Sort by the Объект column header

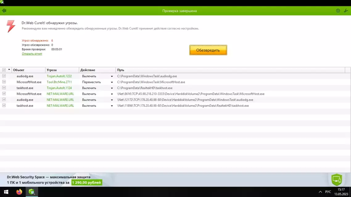pyautogui.click(x=28, y=70)
